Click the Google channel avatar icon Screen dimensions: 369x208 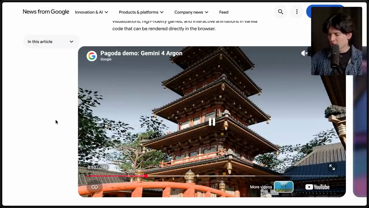coord(92,56)
